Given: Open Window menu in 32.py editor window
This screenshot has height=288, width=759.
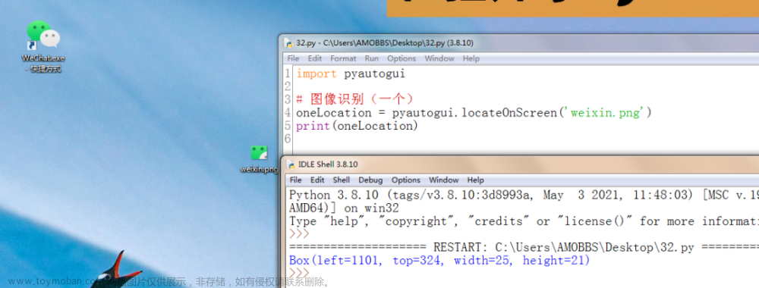Looking at the screenshot, I should click(x=439, y=58).
